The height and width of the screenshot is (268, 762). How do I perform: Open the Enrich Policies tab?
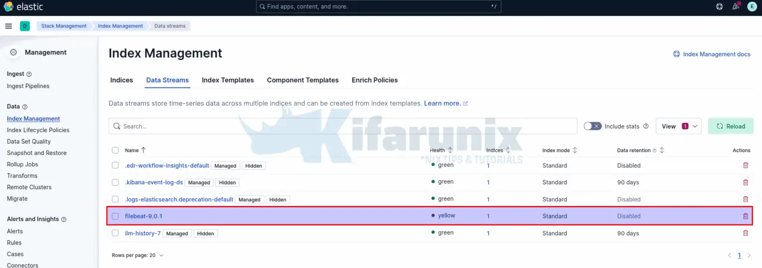click(x=375, y=80)
